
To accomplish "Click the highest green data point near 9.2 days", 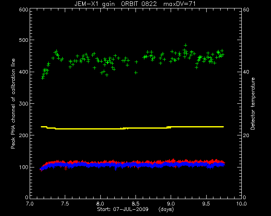I will click(185, 45).
